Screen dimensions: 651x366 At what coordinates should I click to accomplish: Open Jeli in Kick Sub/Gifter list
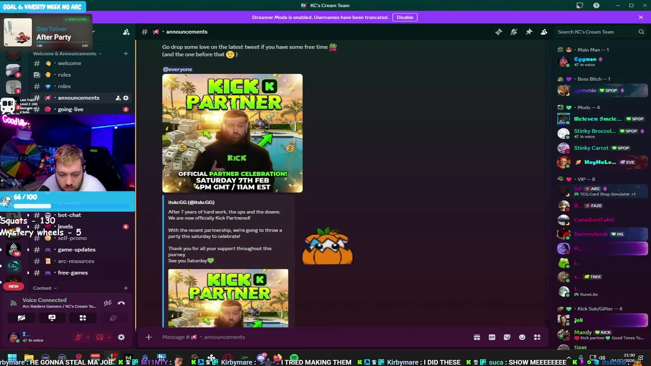[603, 320]
